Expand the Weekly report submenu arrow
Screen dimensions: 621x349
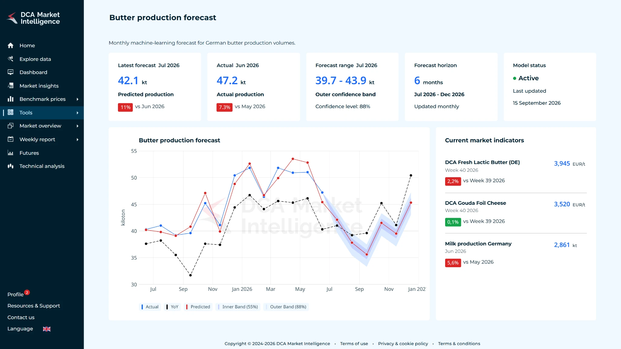78,139
